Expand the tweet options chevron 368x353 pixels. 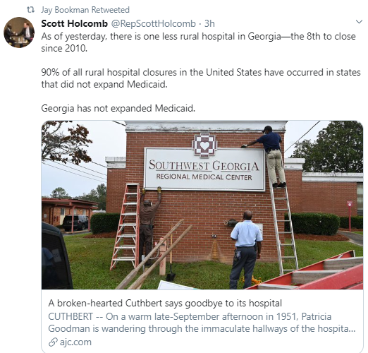click(359, 22)
